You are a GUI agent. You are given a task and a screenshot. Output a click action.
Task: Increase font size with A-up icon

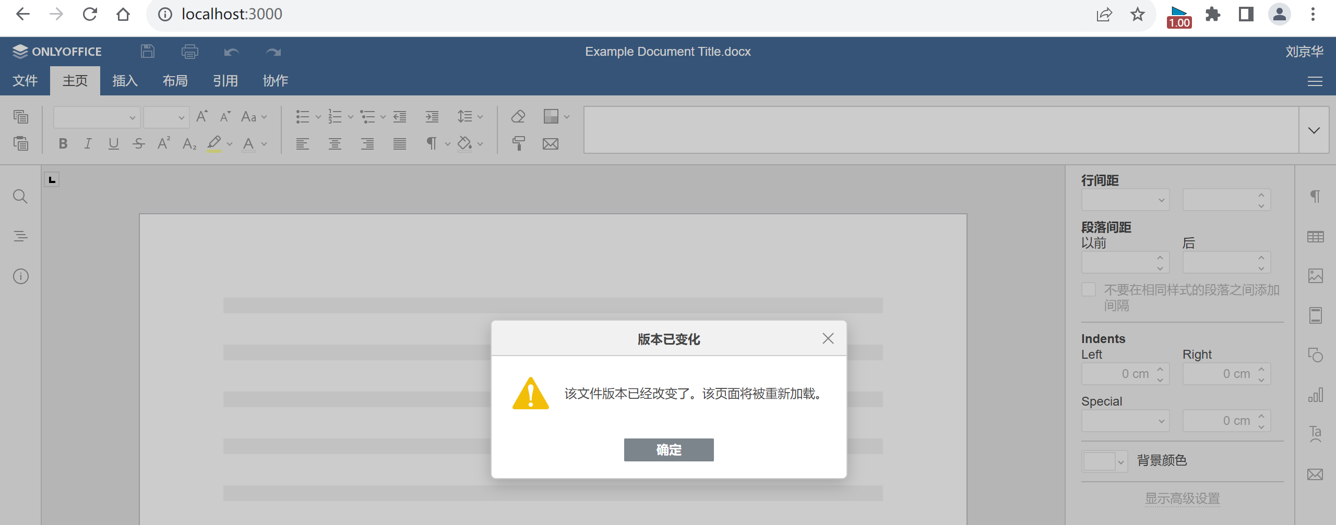pyautogui.click(x=202, y=116)
